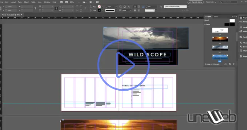The image size is (247, 130).
Task: Toggle the blue highlighted column alignment icon
Action: pyautogui.click(x=143, y=7)
